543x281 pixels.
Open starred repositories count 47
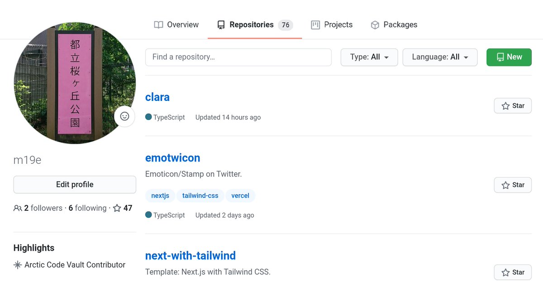(x=123, y=208)
